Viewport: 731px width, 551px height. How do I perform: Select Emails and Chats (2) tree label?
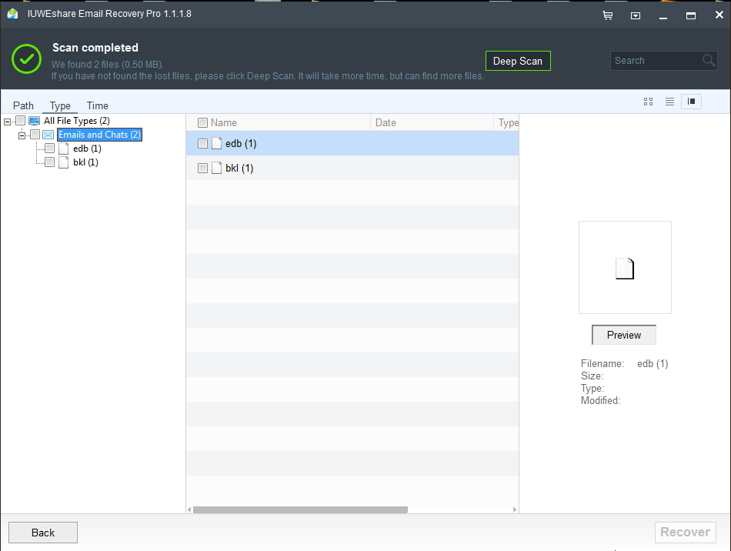coord(99,135)
